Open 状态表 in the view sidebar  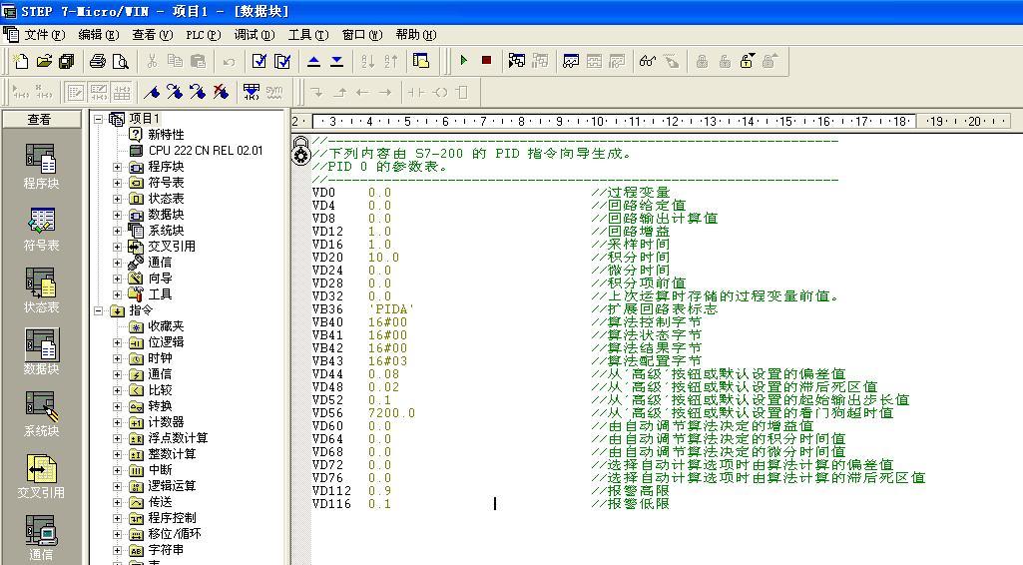[x=41, y=290]
